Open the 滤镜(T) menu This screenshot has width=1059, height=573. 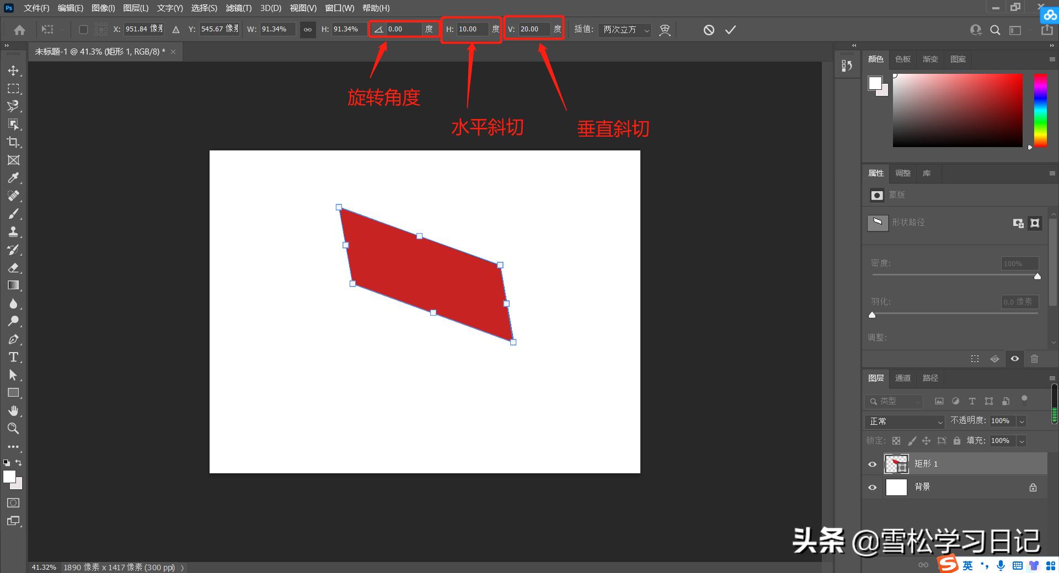(238, 8)
